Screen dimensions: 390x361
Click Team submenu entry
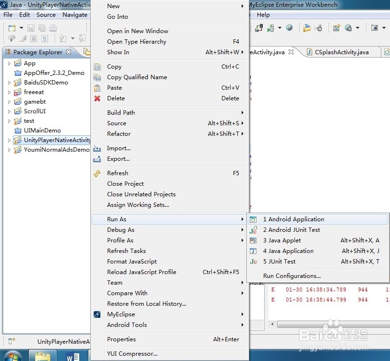(x=171, y=283)
